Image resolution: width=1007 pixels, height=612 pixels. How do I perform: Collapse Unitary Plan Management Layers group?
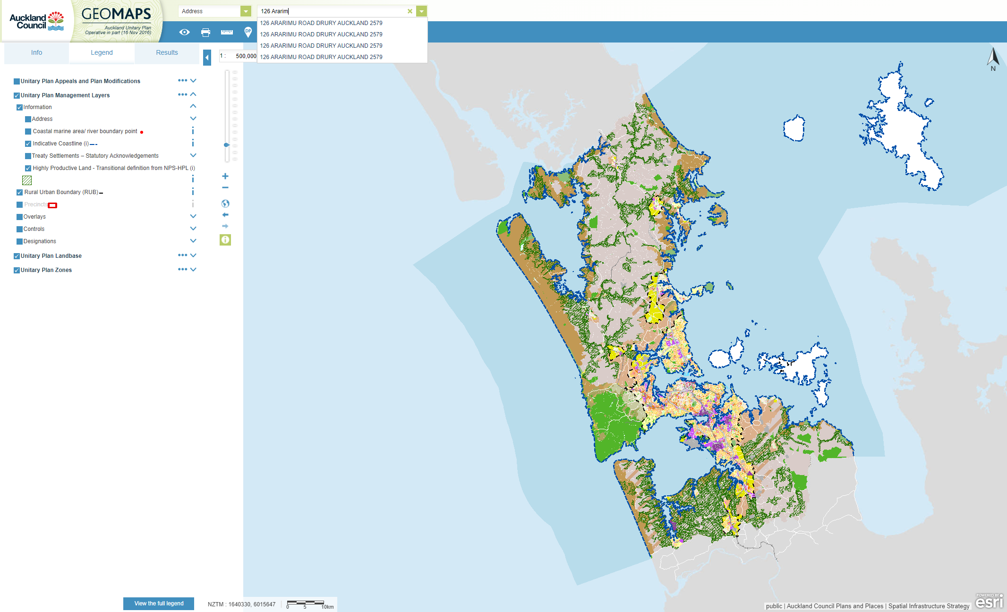(x=193, y=94)
